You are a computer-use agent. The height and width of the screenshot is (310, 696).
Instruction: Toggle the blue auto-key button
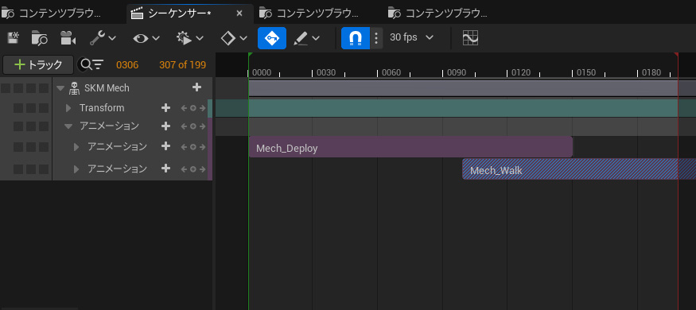(272, 38)
